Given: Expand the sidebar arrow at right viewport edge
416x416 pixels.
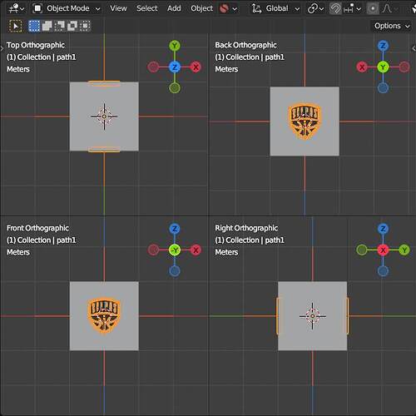Looking at the screenshot, I should 414,48.
